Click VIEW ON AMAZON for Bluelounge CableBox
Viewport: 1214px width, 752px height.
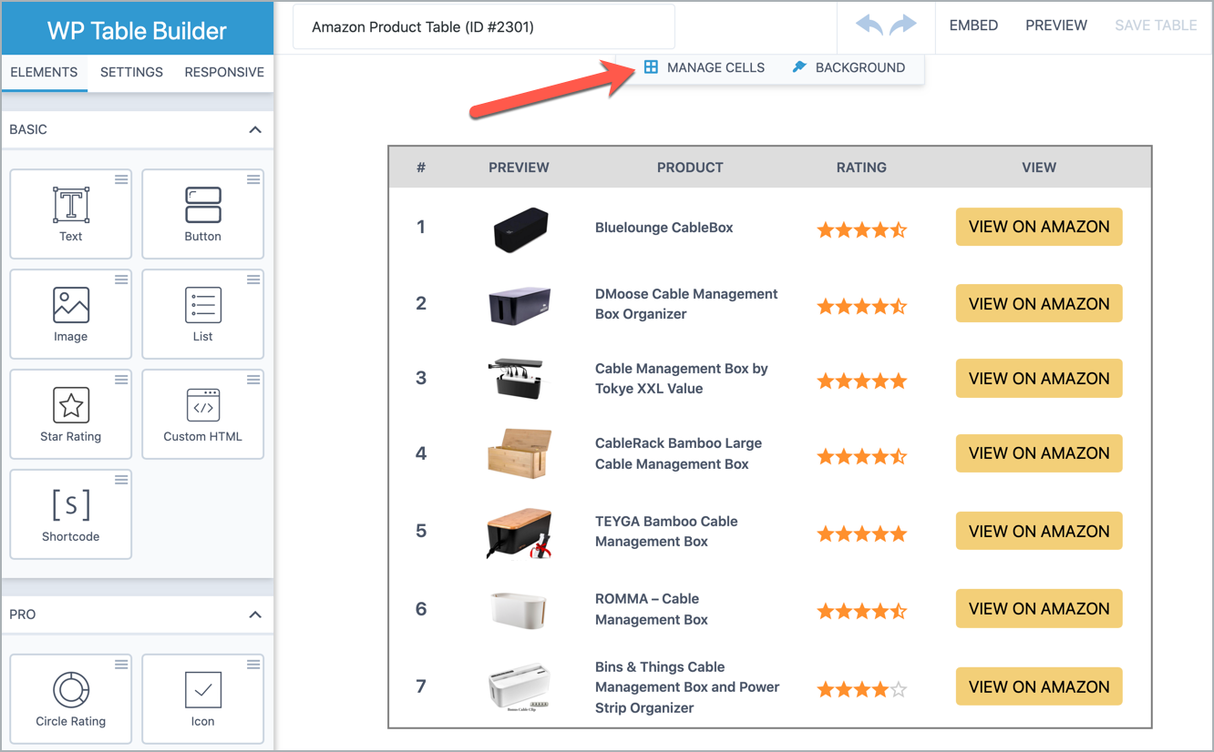[x=1039, y=227]
